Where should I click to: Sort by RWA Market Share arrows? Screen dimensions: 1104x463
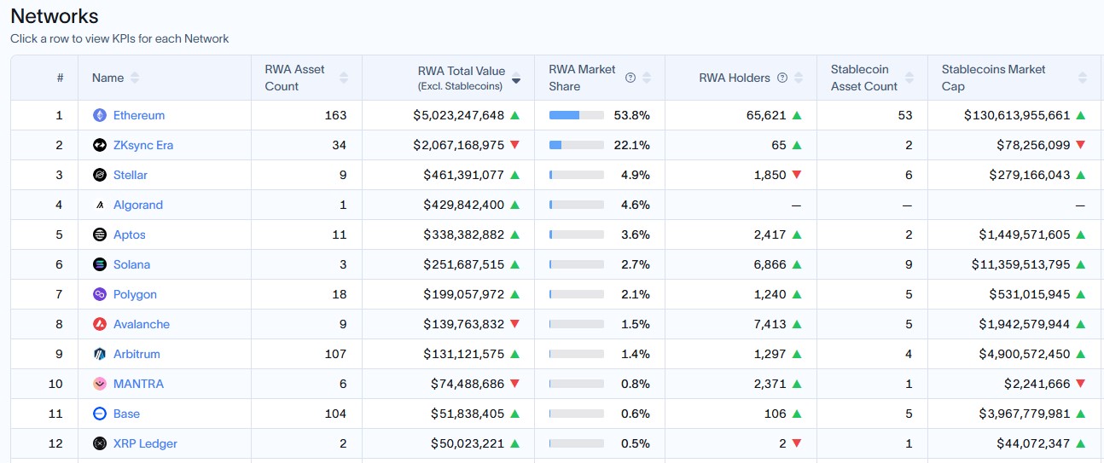point(647,78)
